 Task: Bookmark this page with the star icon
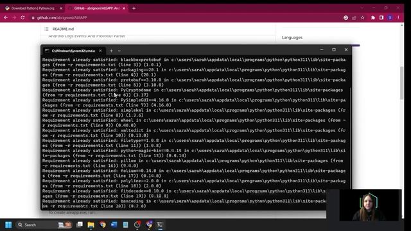(362, 18)
